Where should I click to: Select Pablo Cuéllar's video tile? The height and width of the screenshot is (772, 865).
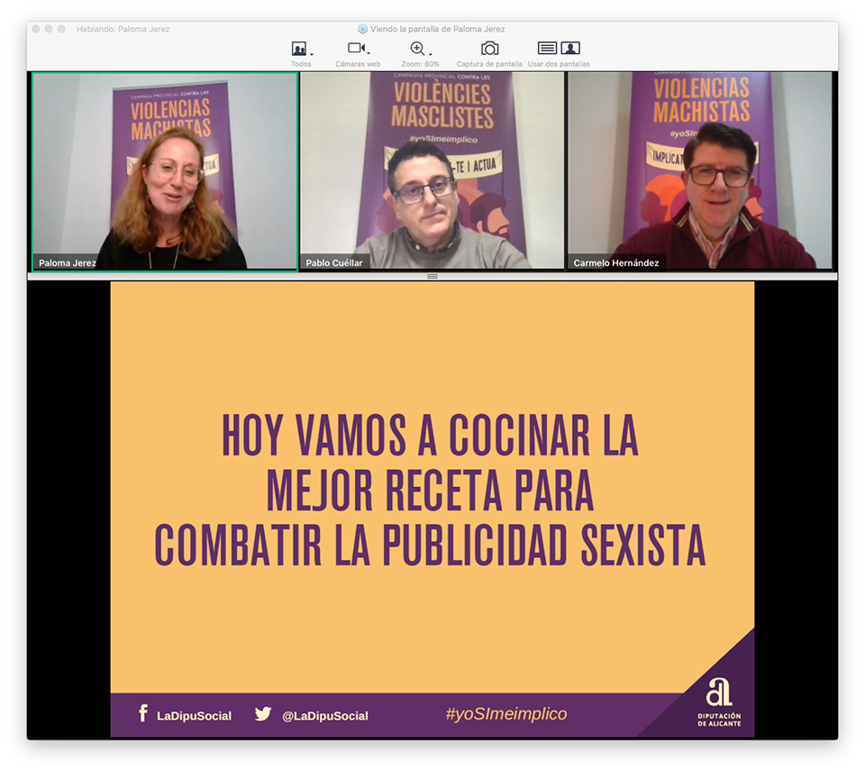pyautogui.click(x=432, y=171)
